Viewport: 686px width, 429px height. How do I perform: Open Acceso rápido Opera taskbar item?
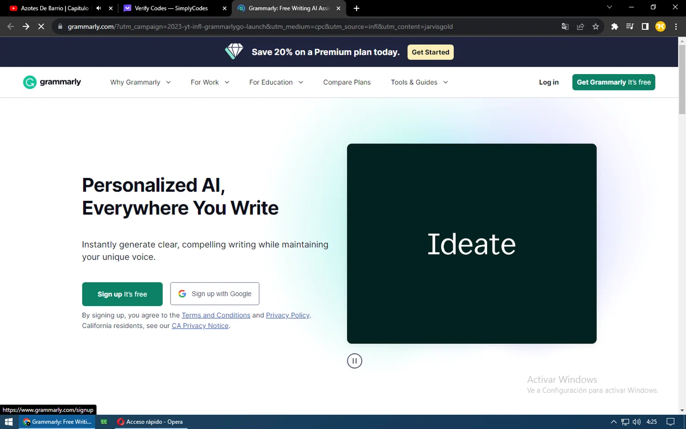coord(150,422)
